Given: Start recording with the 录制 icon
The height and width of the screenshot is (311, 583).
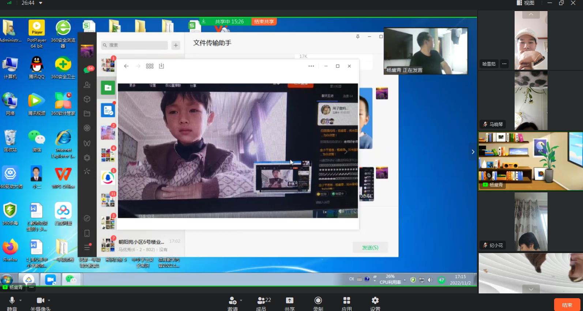Looking at the screenshot, I should tap(318, 301).
